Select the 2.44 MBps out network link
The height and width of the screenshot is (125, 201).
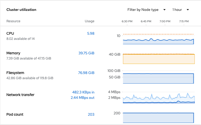pos(82,98)
